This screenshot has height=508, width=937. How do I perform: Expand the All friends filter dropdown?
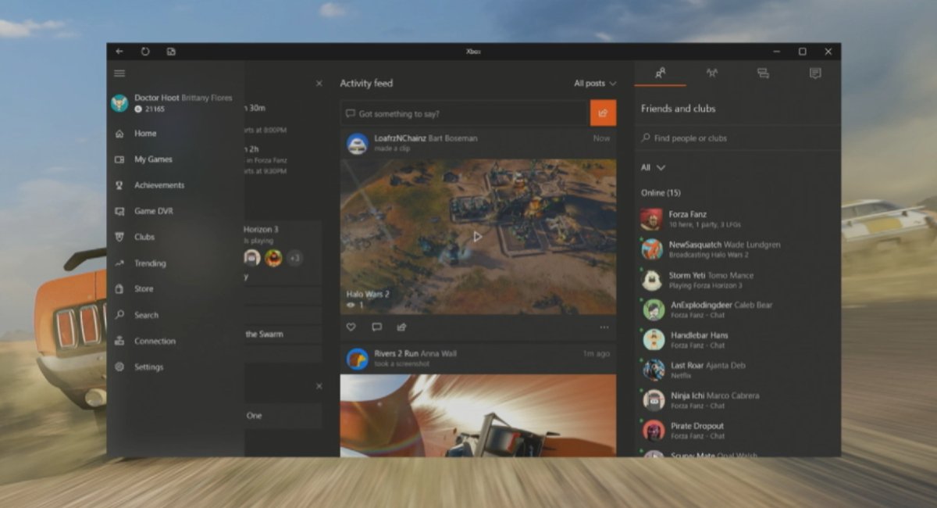[x=653, y=167]
